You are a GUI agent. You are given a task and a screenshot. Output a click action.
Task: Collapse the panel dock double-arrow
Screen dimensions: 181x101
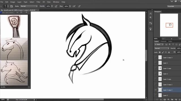point(152,10)
